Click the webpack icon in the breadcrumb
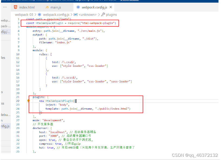 coord(40,15)
